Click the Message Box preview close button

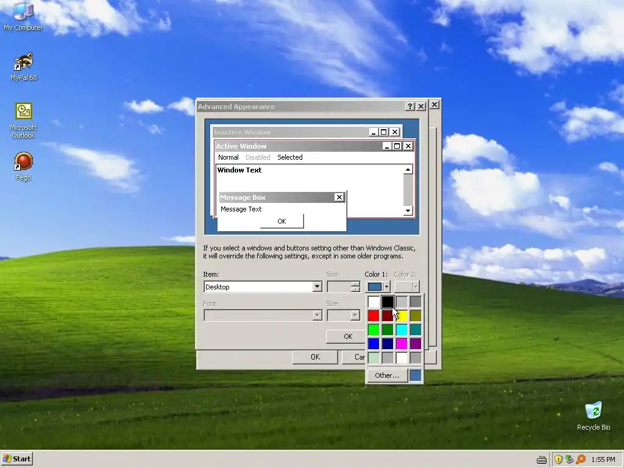pyautogui.click(x=339, y=197)
